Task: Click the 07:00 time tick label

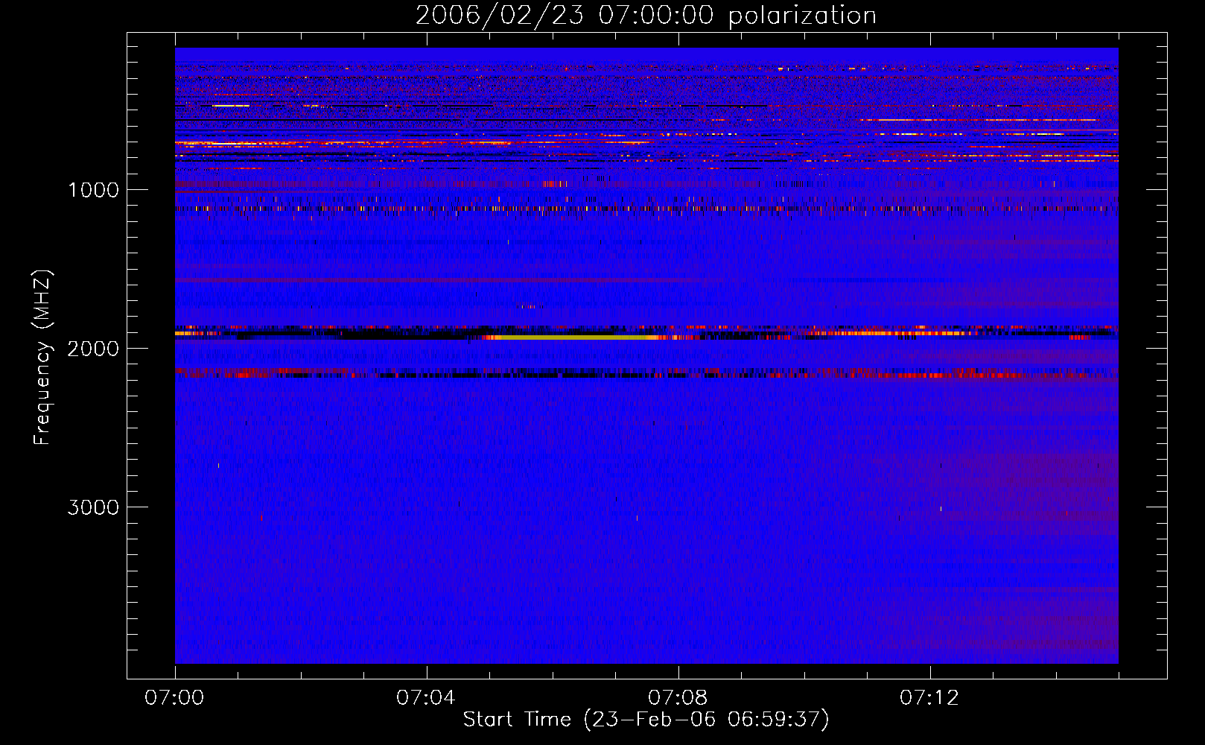Action: (x=174, y=698)
